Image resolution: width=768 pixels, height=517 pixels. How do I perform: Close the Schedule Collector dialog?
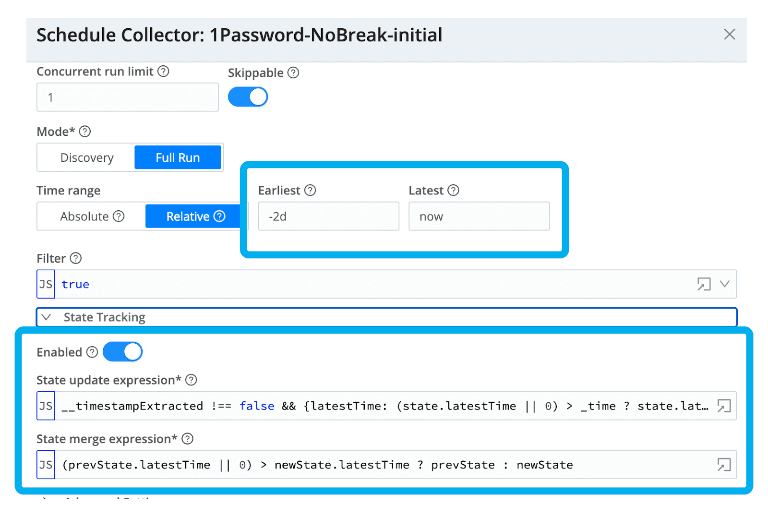730,35
